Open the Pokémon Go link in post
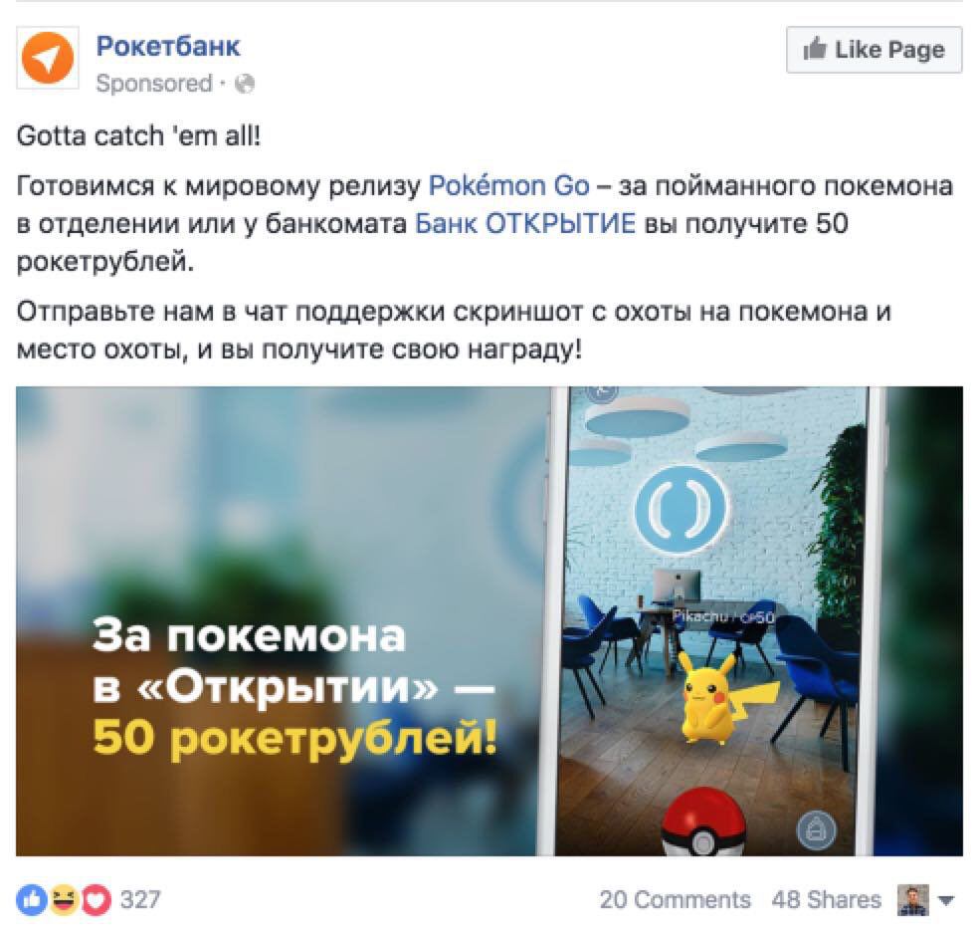Screen dimensions: 977x936 509,186
